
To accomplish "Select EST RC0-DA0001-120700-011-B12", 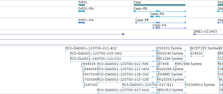I will (91, 48).
